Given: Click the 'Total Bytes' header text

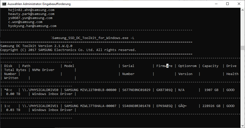Looking at the screenshot, I should click(x=15, y=70).
